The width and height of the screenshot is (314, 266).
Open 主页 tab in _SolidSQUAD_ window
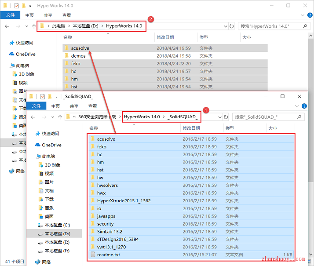pyautogui.click(x=55, y=106)
